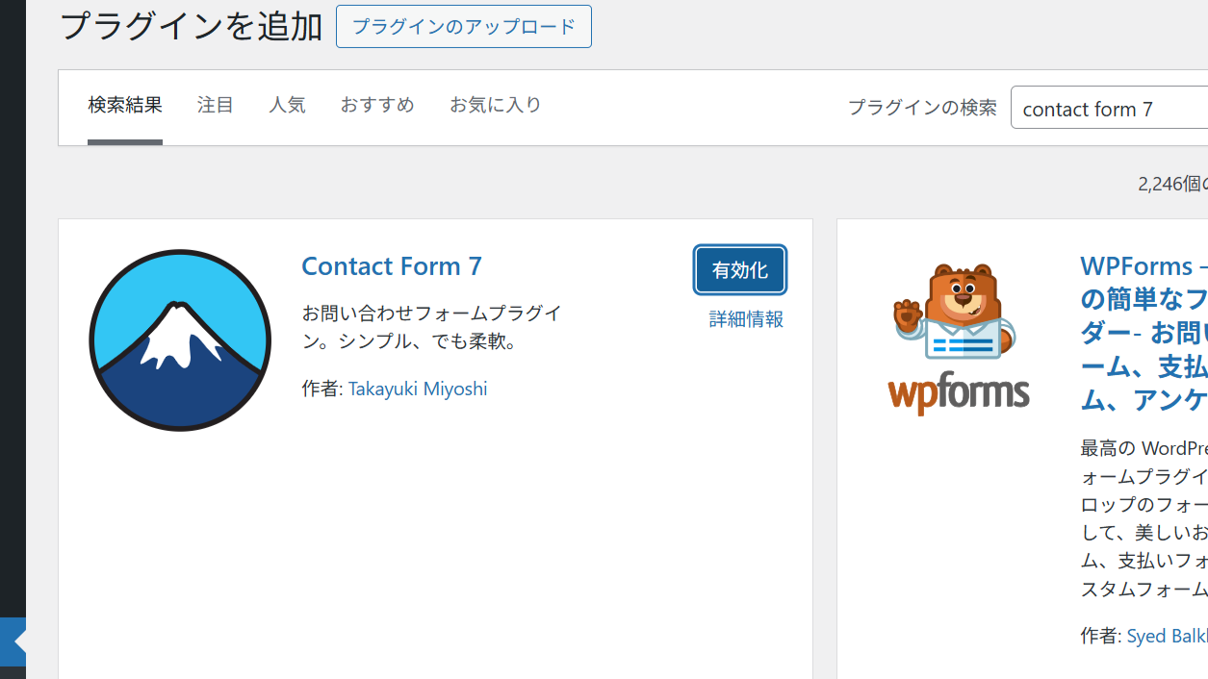Click the プラグインを追加 page heading

pos(191,26)
